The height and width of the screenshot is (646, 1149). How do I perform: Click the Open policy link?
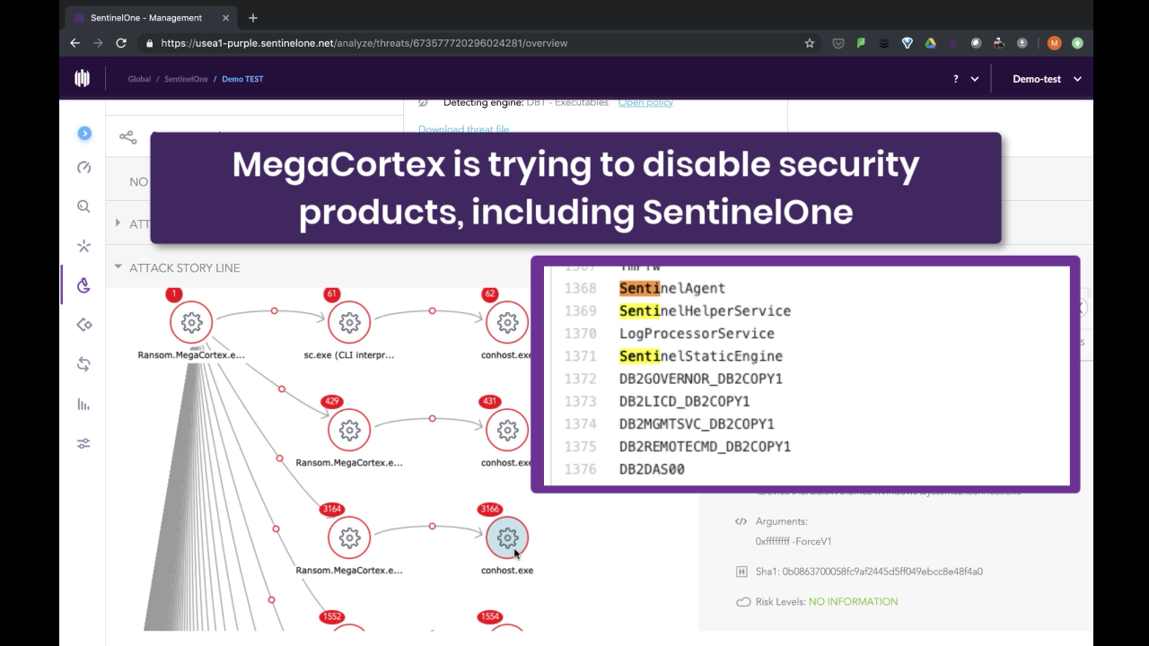[x=645, y=102]
